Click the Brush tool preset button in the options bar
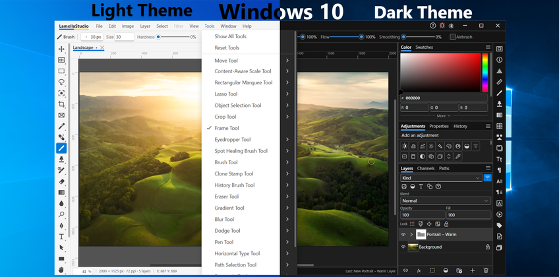 click(66, 37)
